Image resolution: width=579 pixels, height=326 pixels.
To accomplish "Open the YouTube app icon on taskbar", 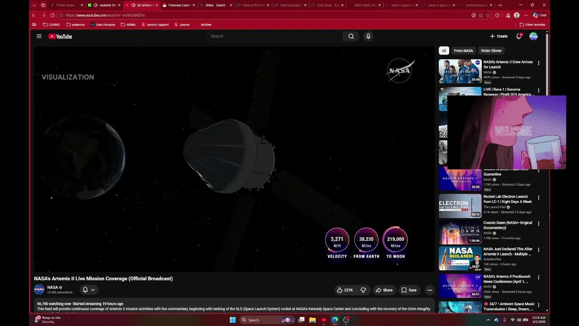I will (323, 320).
